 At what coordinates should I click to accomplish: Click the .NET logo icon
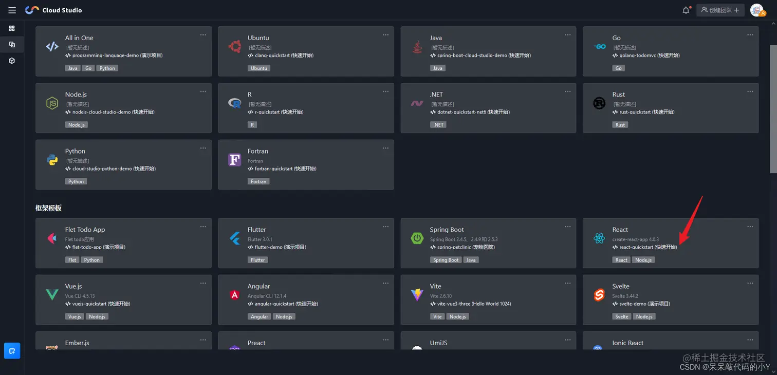[x=417, y=103]
